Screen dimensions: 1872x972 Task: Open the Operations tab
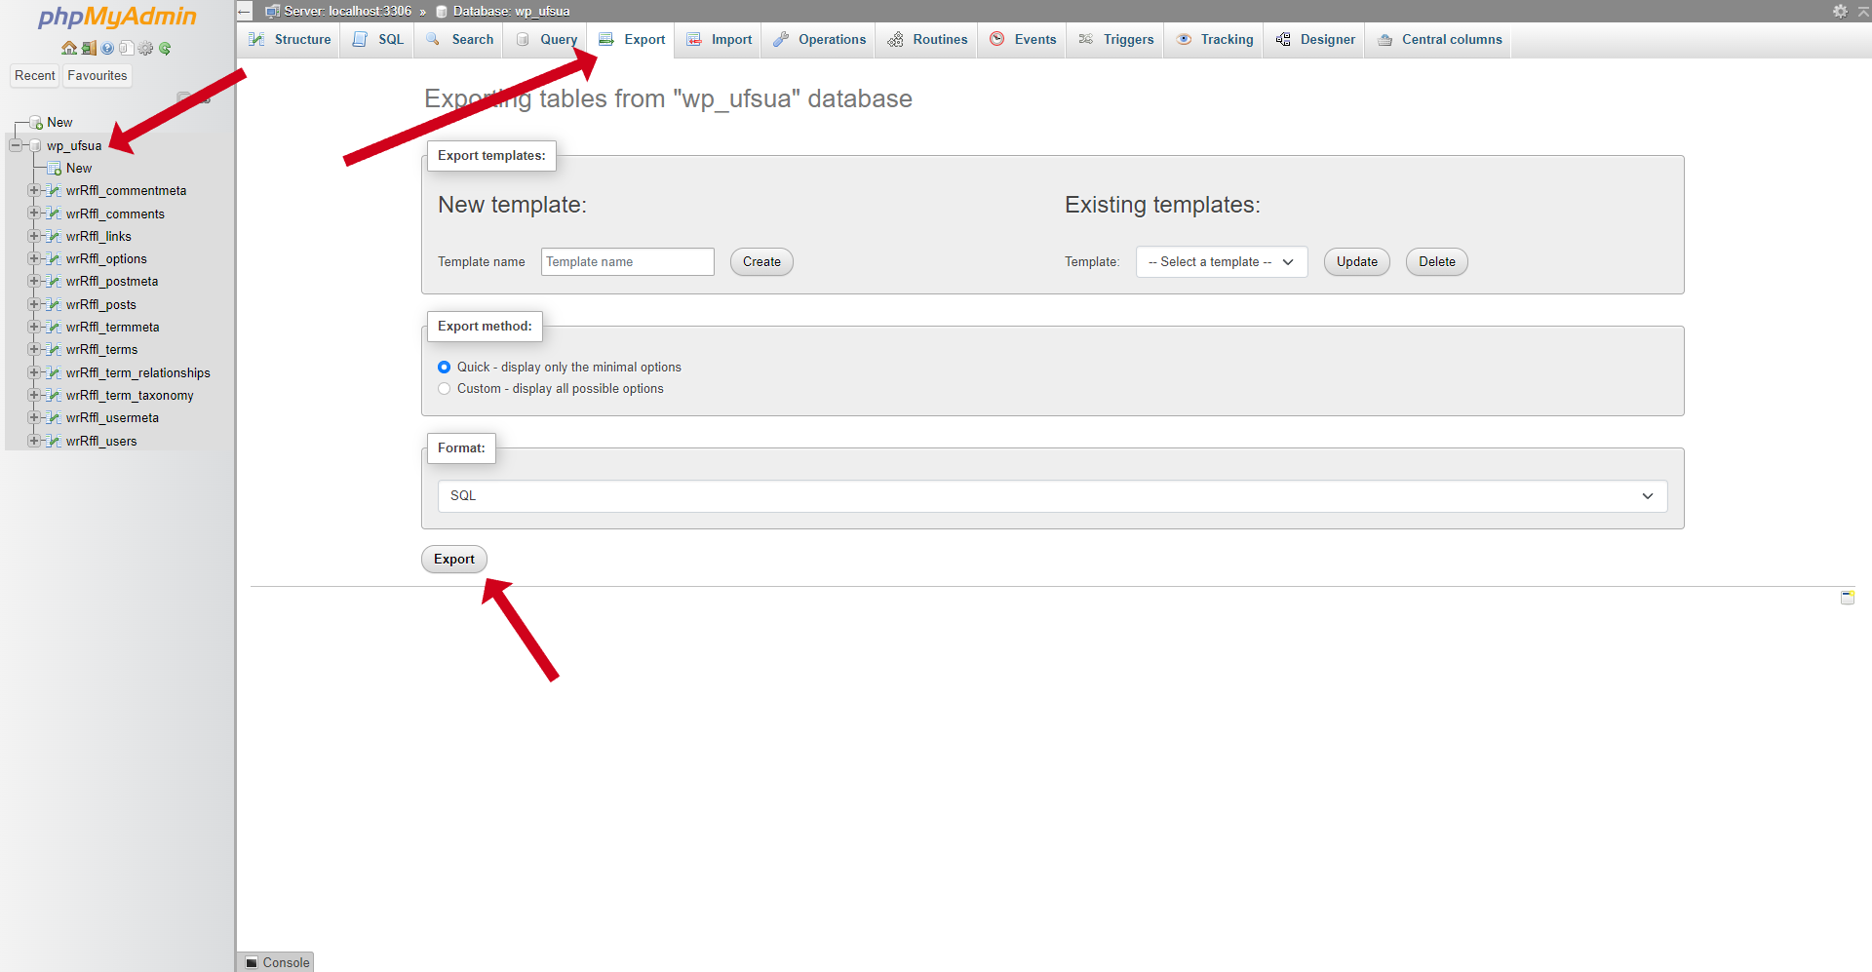click(820, 40)
